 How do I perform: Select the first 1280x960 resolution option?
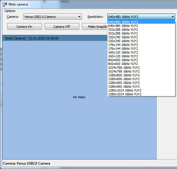(x=124, y=83)
